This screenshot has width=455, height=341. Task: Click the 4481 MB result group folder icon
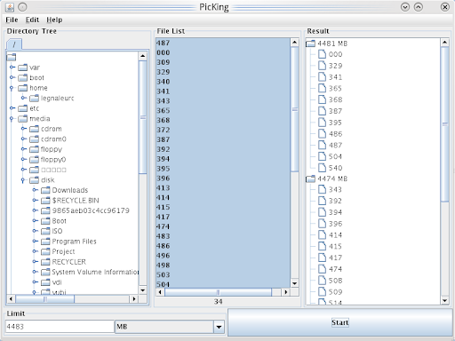point(310,44)
